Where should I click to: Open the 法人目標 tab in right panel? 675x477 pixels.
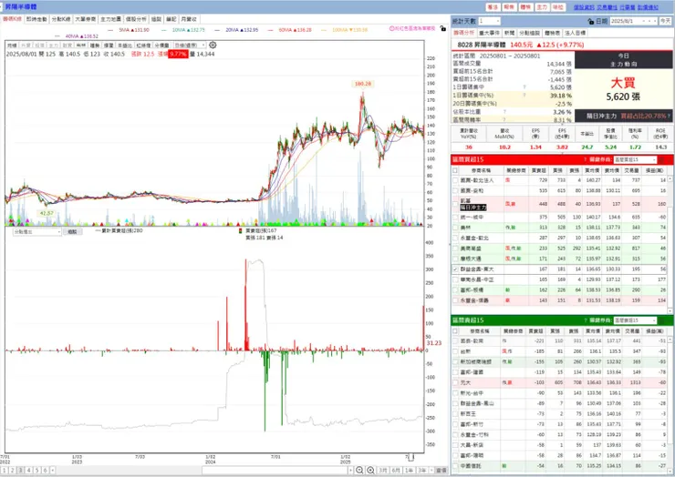coord(575,33)
